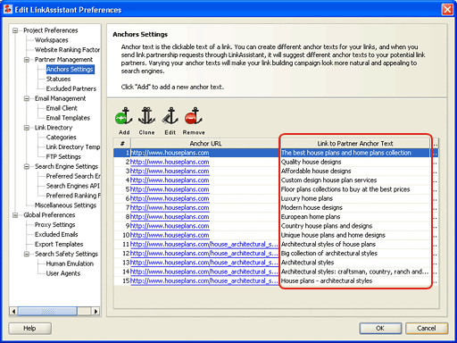Open User Agents settings
The image size is (457, 343).
(x=63, y=273)
